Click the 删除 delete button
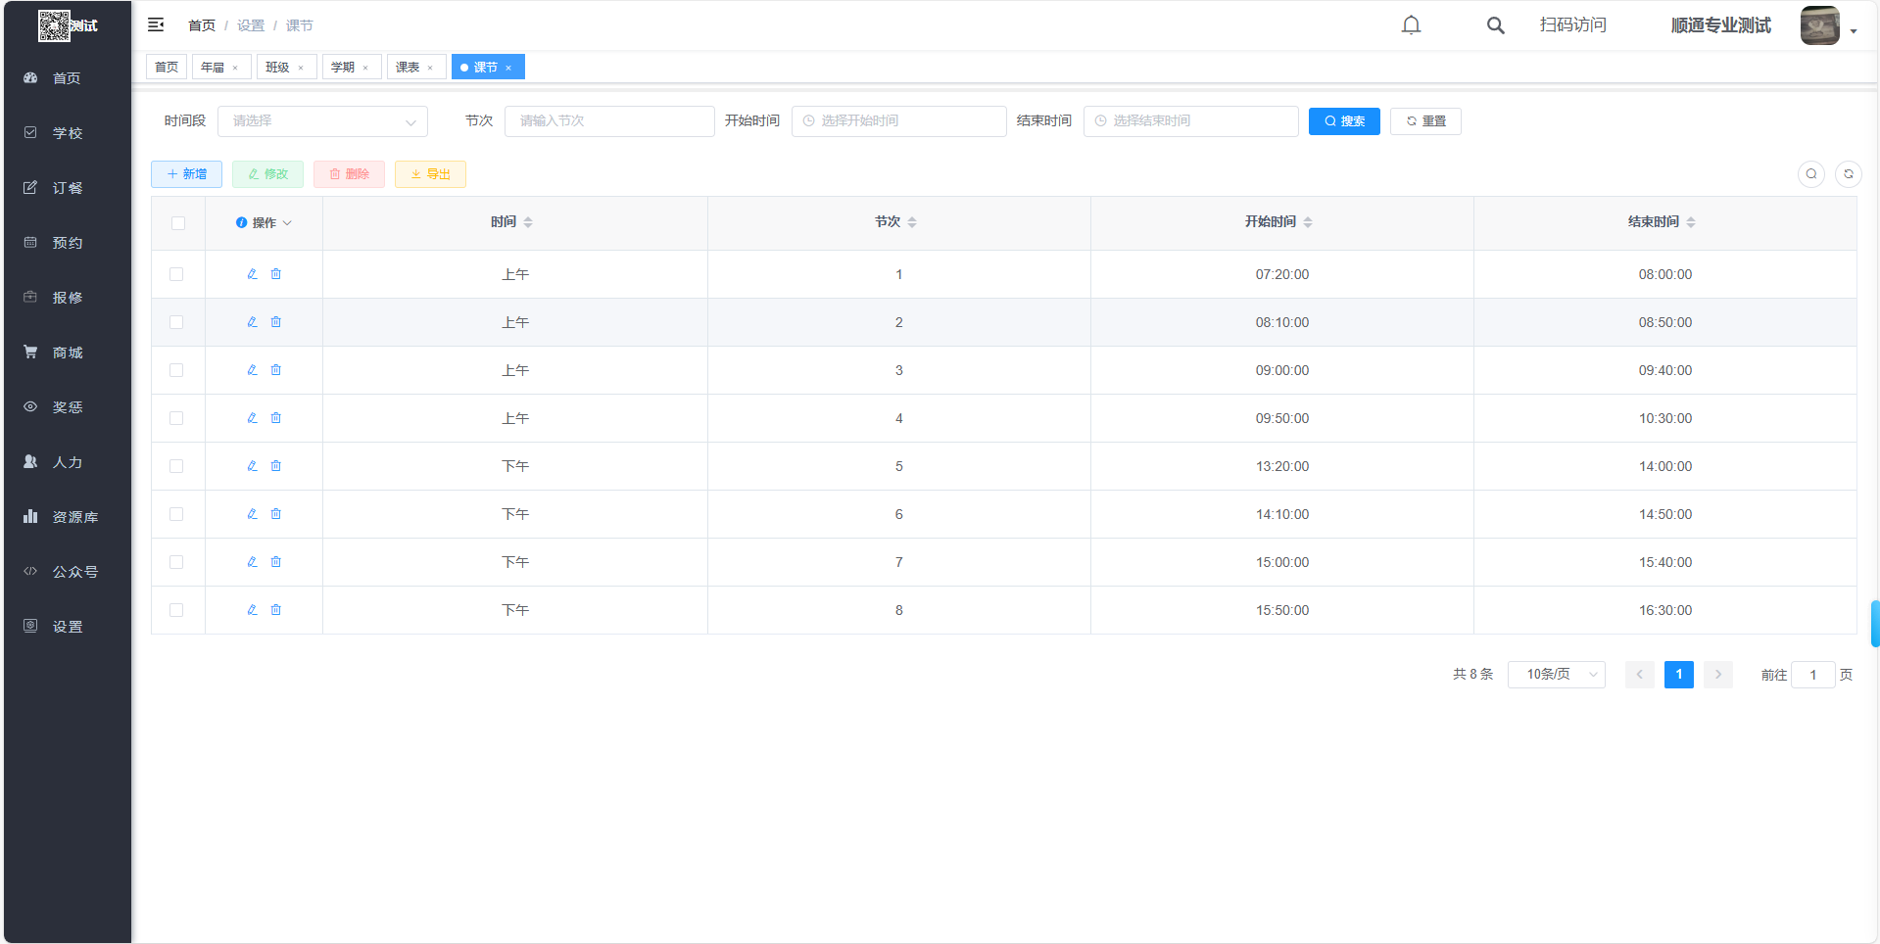Viewport: 1880px width, 944px height. 349,174
